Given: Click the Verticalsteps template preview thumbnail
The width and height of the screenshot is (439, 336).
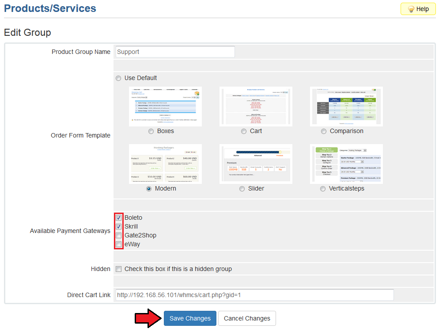Looking at the screenshot, I should [x=346, y=164].
